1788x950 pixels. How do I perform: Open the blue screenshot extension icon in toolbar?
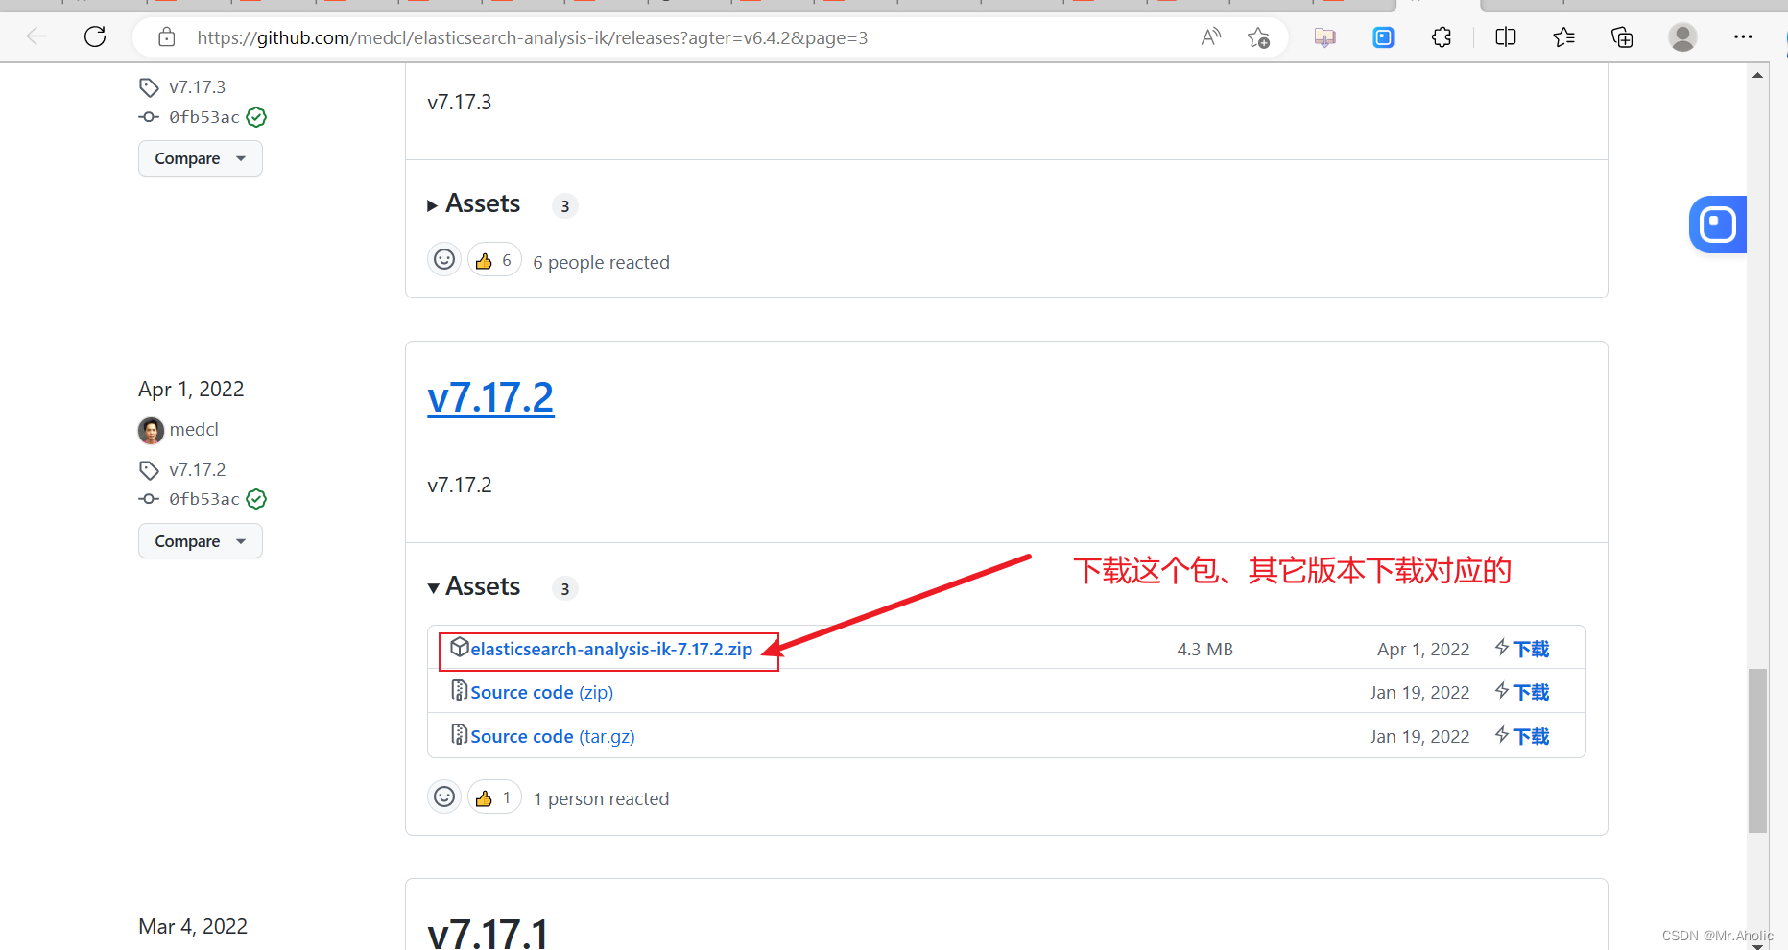tap(1383, 37)
